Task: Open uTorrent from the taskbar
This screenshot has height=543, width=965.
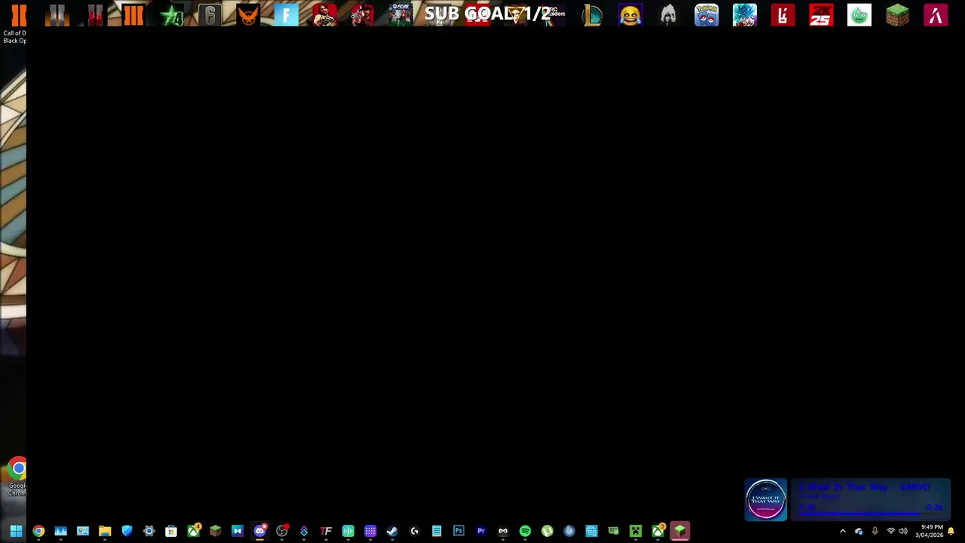Action: tap(547, 531)
